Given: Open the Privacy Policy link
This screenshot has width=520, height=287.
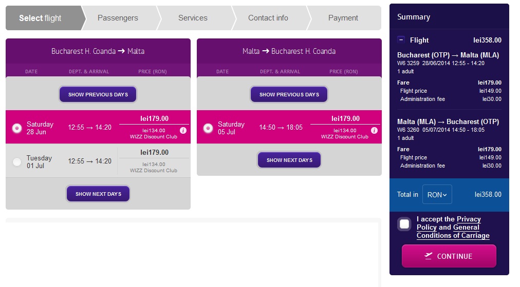Looking at the screenshot, I should pos(468,219).
